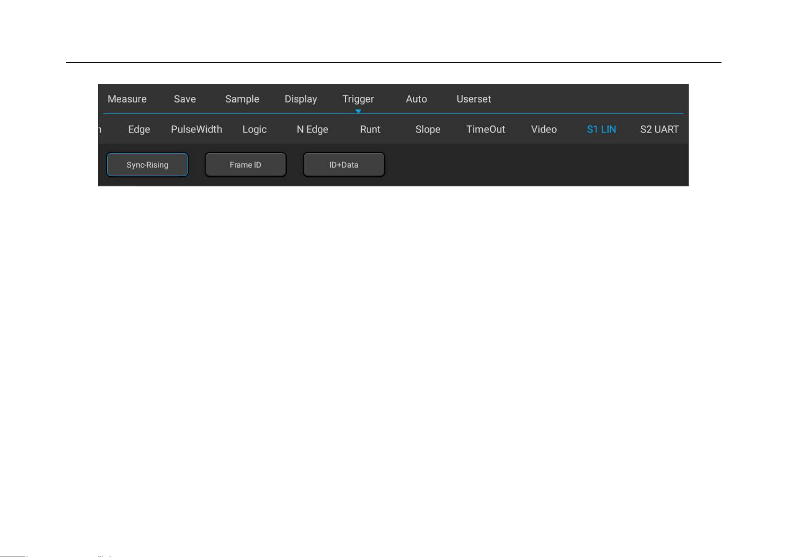The width and height of the screenshot is (788, 557).
Task: Open the Display menu
Action: point(301,99)
